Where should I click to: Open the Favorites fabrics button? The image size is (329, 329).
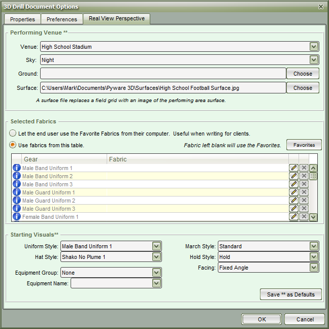pyautogui.click(x=304, y=145)
